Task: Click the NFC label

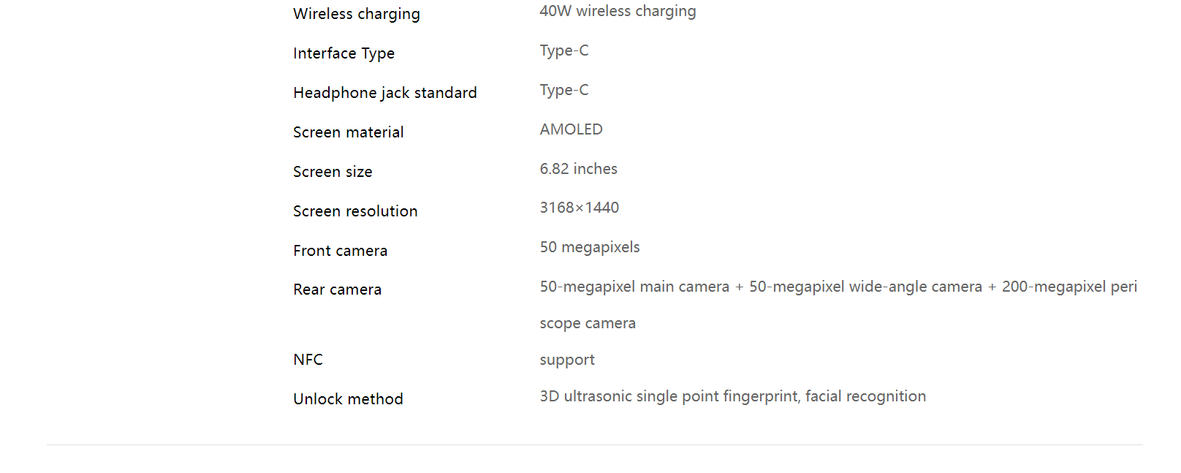Action: (308, 360)
